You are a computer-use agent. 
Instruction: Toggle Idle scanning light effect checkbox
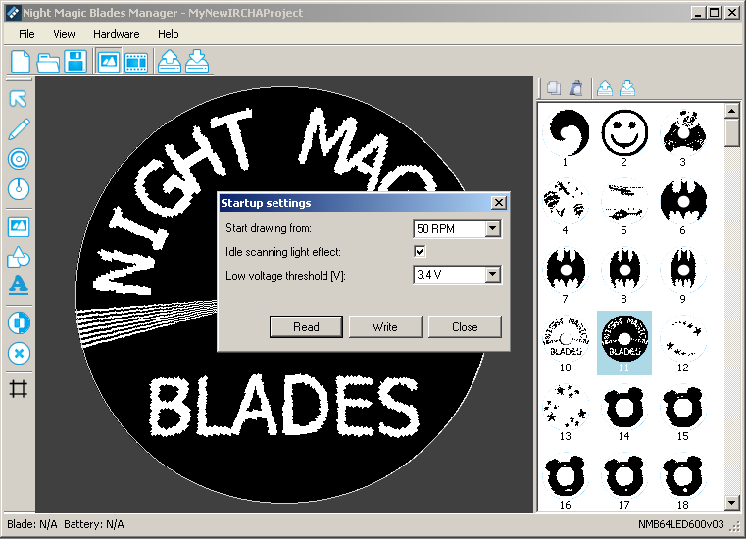click(420, 251)
